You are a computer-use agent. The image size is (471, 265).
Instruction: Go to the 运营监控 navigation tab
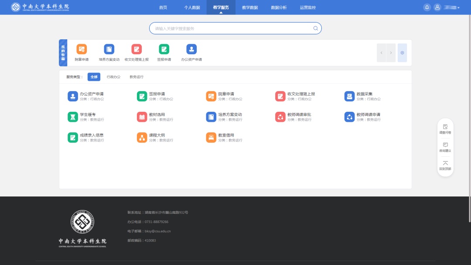tap(307, 7)
